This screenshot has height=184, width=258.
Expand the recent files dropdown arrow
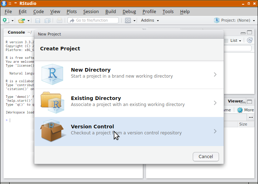point(28,21)
